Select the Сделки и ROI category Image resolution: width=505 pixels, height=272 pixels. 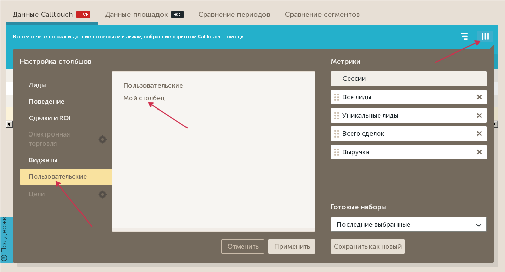pos(49,118)
